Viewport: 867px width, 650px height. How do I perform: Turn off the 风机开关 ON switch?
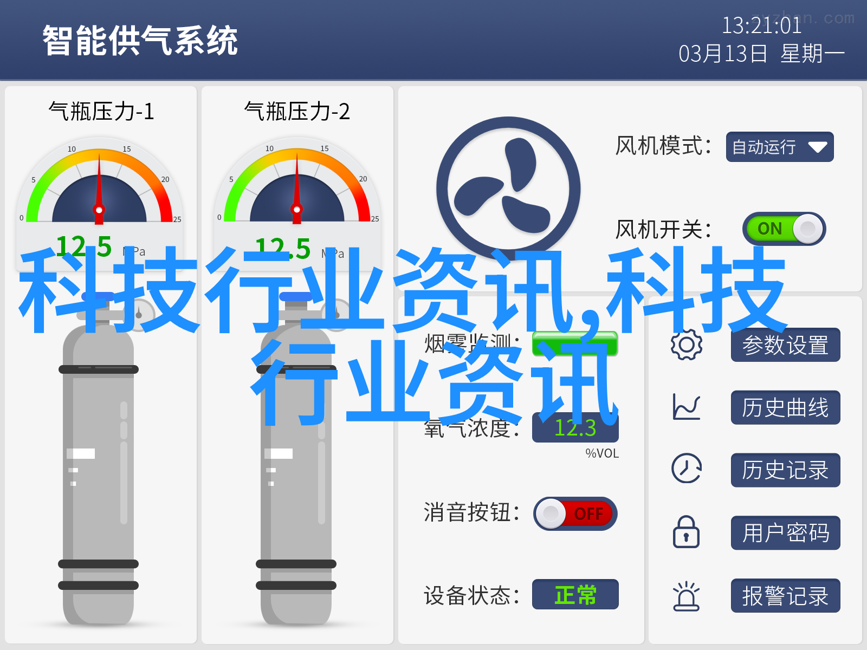point(784,229)
